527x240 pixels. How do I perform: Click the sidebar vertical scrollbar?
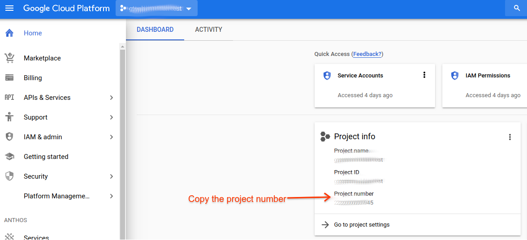point(123,134)
